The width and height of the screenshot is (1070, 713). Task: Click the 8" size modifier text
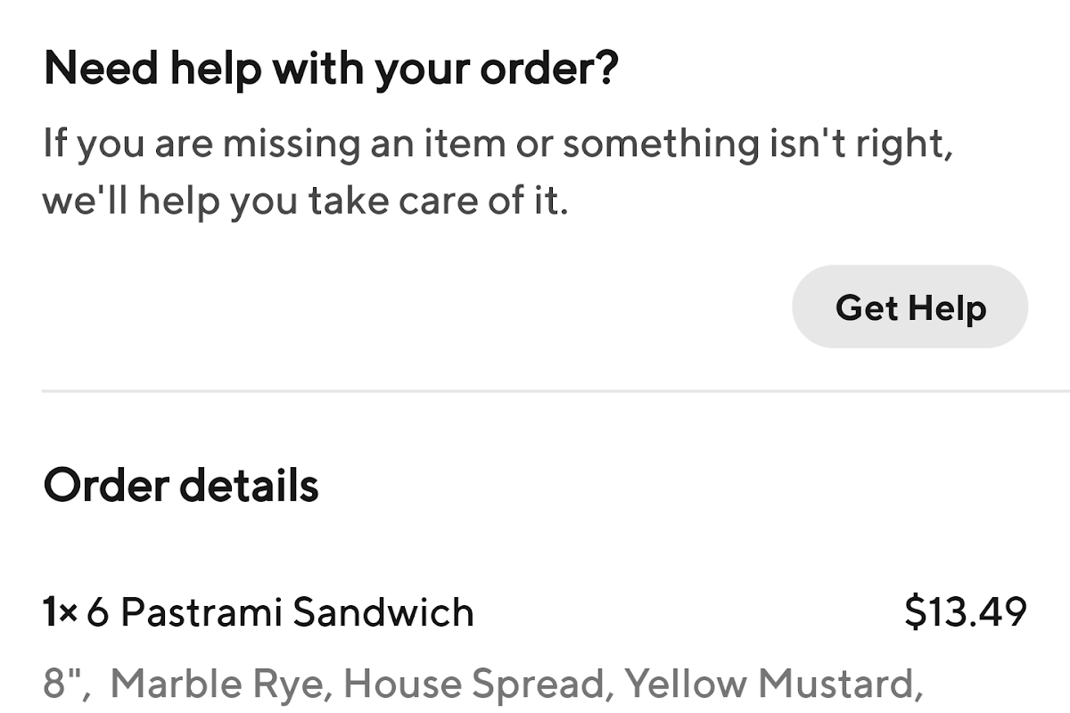(68, 684)
